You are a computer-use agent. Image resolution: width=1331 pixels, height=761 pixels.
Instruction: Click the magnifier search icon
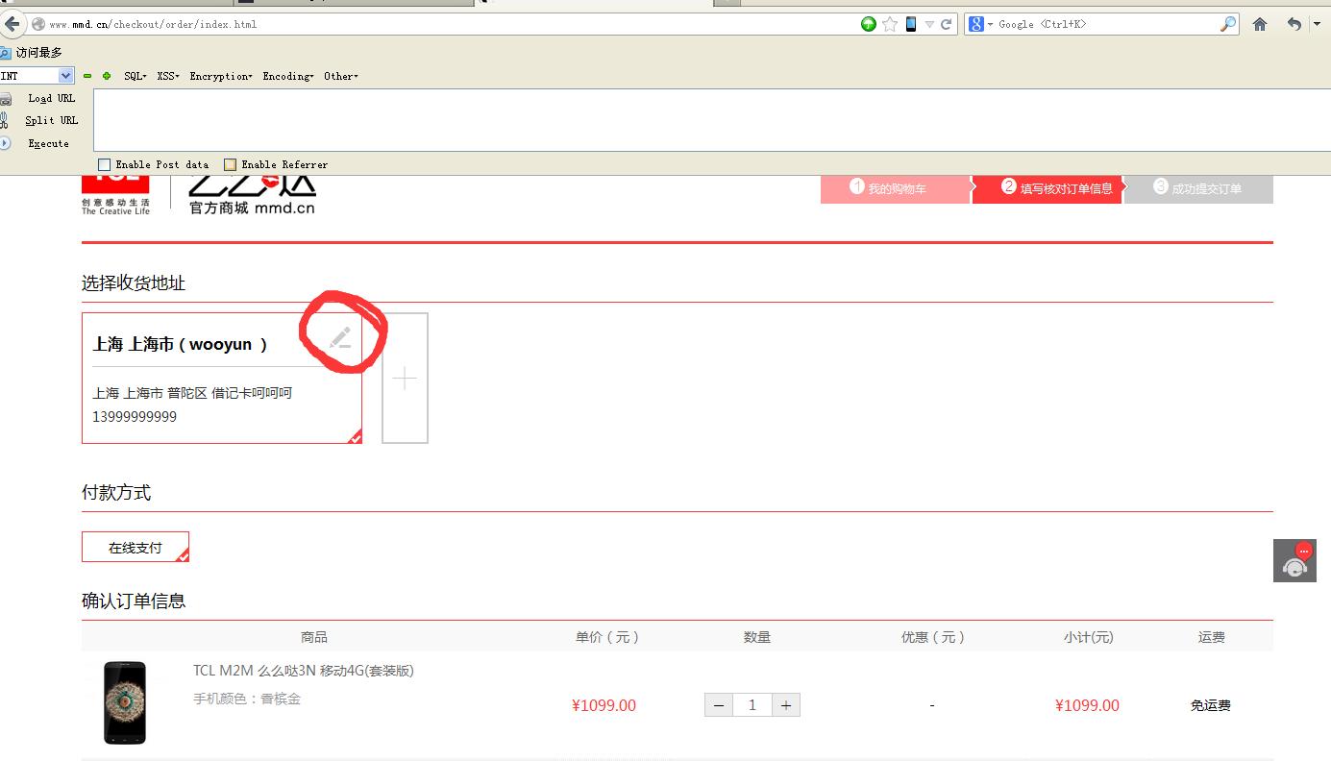click(1228, 24)
